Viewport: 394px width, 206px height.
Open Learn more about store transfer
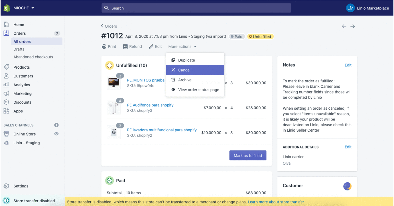(x=276, y=202)
